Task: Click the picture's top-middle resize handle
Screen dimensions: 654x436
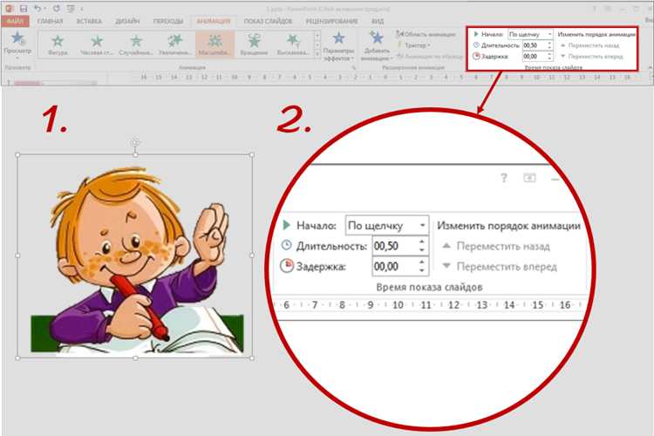Action: (135, 155)
